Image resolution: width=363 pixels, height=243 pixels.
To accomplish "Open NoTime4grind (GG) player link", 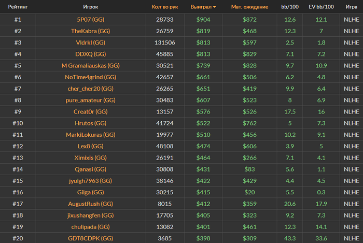I will 91,77.
